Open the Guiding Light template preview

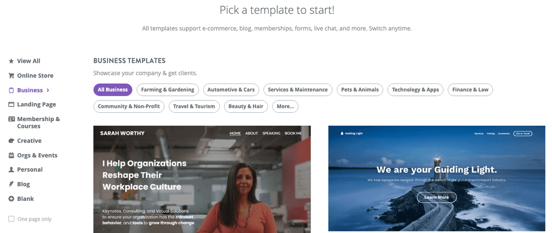click(x=437, y=178)
